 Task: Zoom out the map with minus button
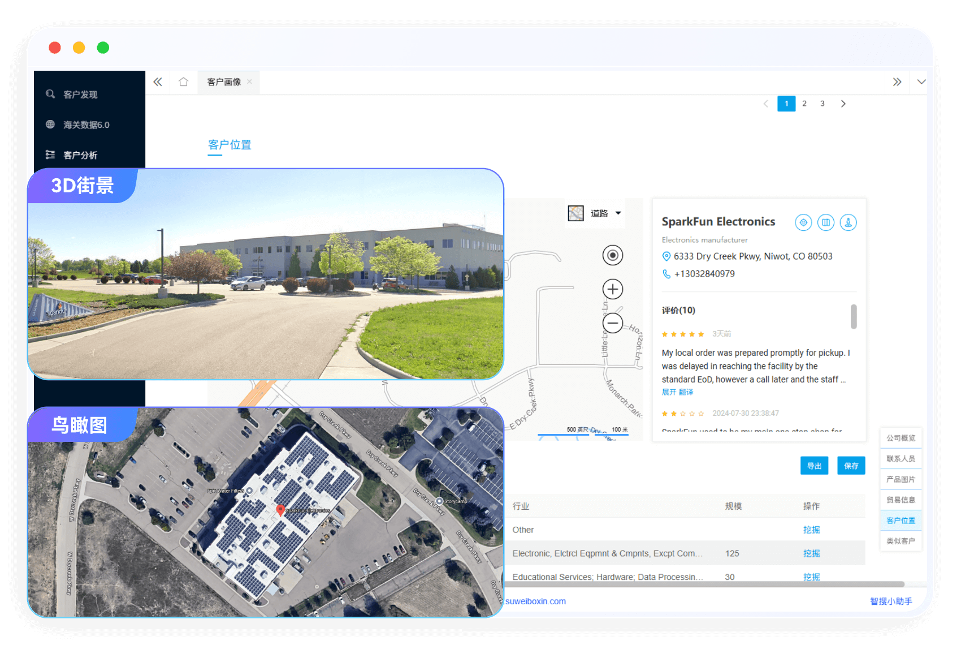612,323
